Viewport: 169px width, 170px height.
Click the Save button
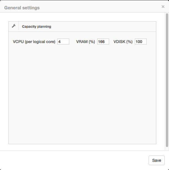[157, 160]
